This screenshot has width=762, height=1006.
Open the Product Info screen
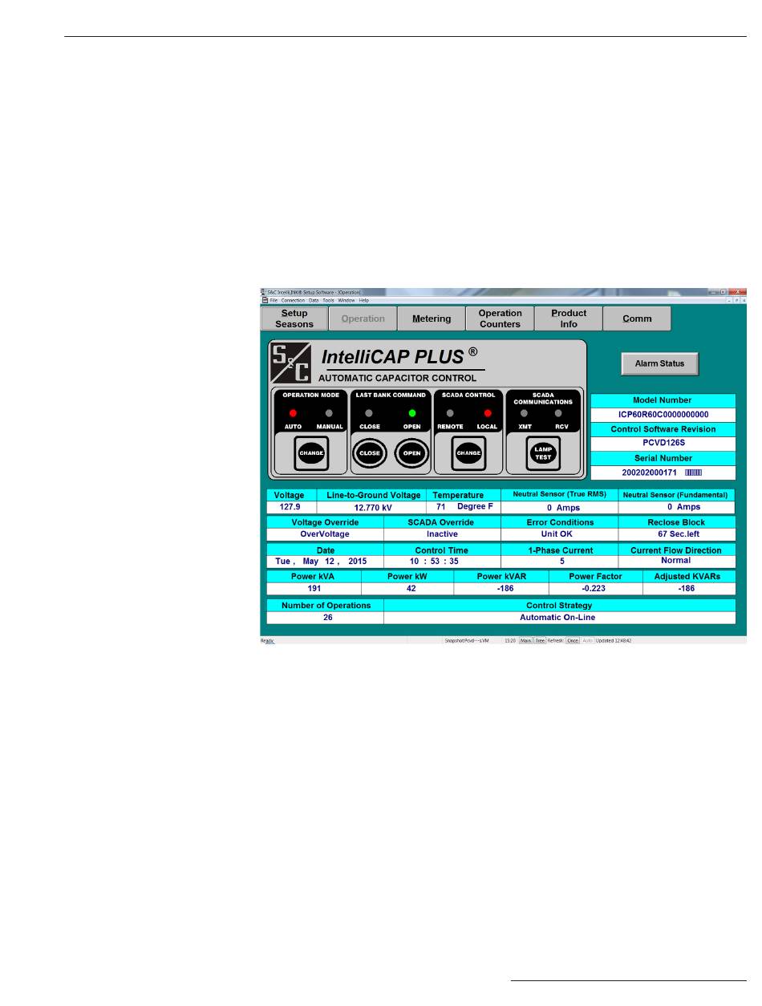pyautogui.click(x=569, y=318)
